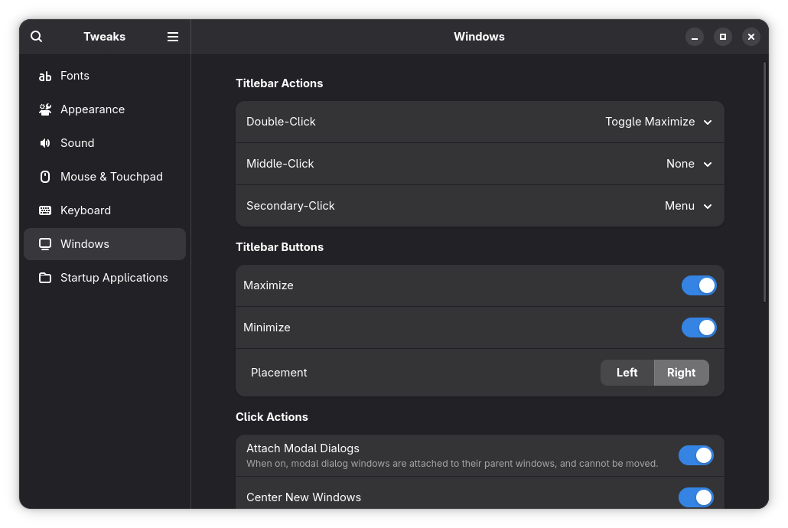Click the 'Click Actions' heading
788x528 pixels.
(x=272, y=417)
